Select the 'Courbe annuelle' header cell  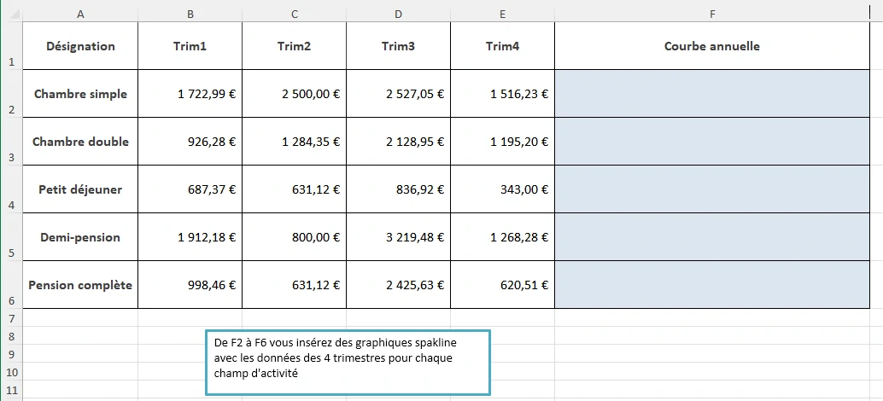711,46
